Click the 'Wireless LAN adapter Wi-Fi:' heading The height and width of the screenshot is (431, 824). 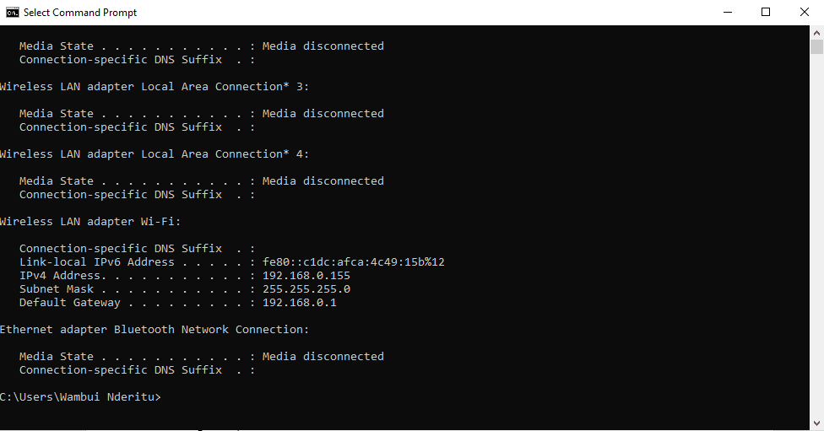[x=90, y=222]
